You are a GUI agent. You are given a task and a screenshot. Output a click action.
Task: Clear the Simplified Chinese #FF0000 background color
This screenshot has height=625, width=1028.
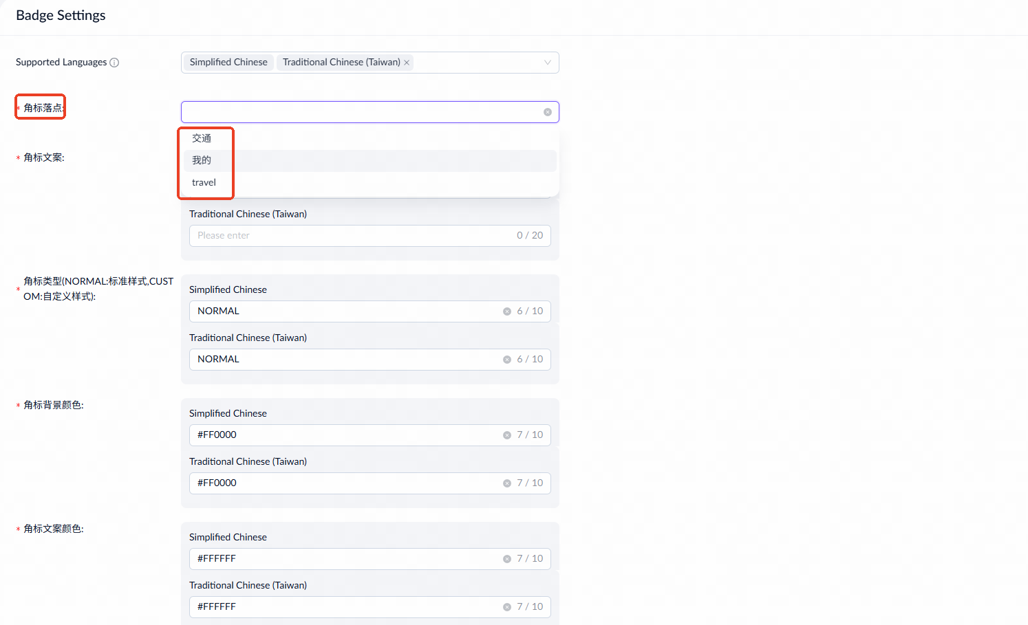(507, 435)
